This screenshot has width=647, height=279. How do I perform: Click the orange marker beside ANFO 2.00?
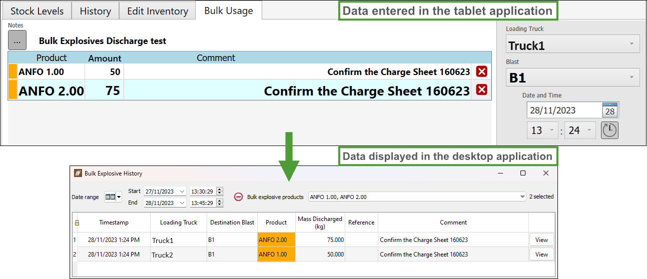pos(13,90)
